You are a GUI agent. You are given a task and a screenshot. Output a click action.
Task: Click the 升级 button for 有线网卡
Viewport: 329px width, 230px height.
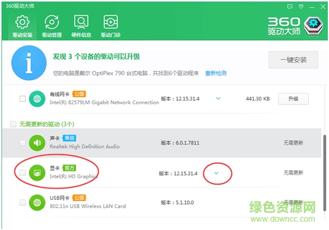[294, 98]
